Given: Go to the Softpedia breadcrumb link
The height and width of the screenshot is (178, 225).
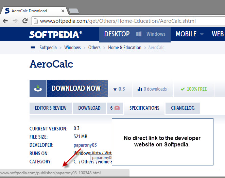Looking at the screenshot, I should click(x=48, y=48).
